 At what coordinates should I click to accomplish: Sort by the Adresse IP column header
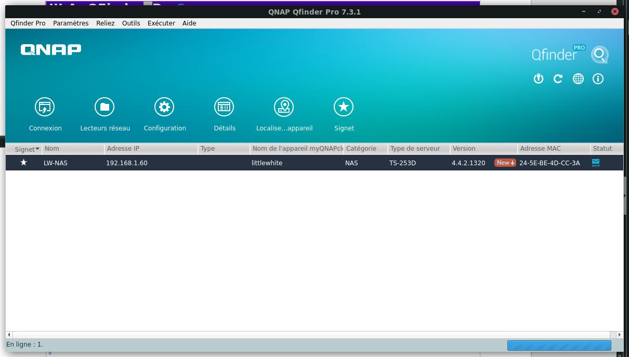coord(151,149)
